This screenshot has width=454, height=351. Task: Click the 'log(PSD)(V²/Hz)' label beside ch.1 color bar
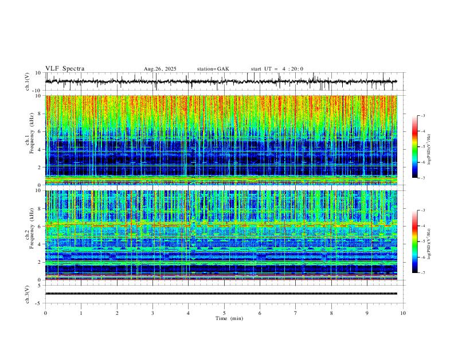coord(429,149)
